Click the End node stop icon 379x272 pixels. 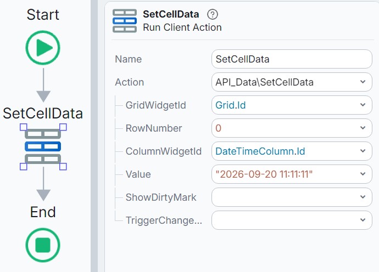point(43,245)
